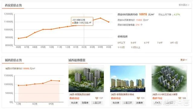Click the 05月 data point on Xi'an chart
The height and width of the screenshot is (109, 193).
click(x=109, y=22)
